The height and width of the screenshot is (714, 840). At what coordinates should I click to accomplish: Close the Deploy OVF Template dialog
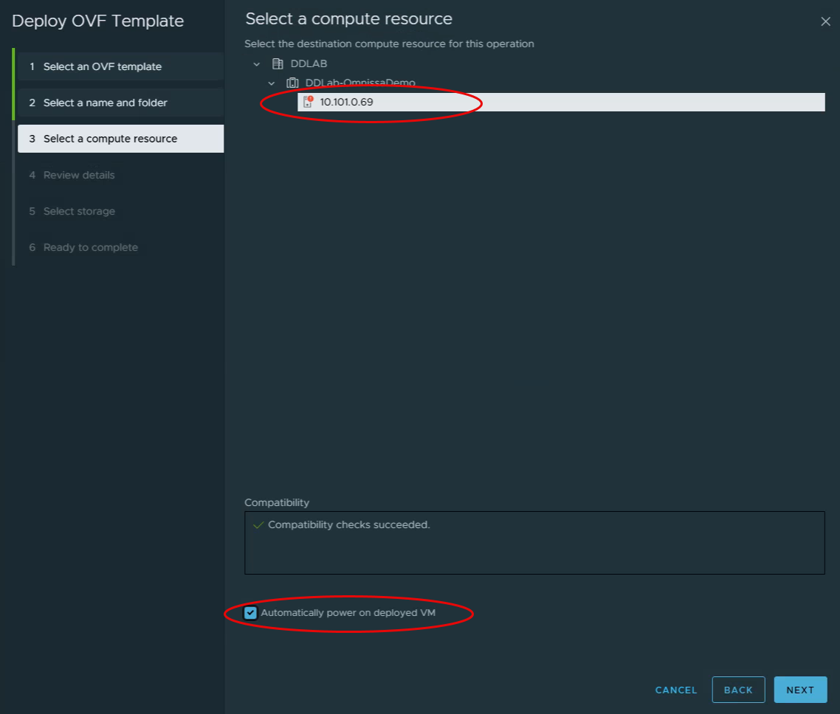(x=825, y=22)
